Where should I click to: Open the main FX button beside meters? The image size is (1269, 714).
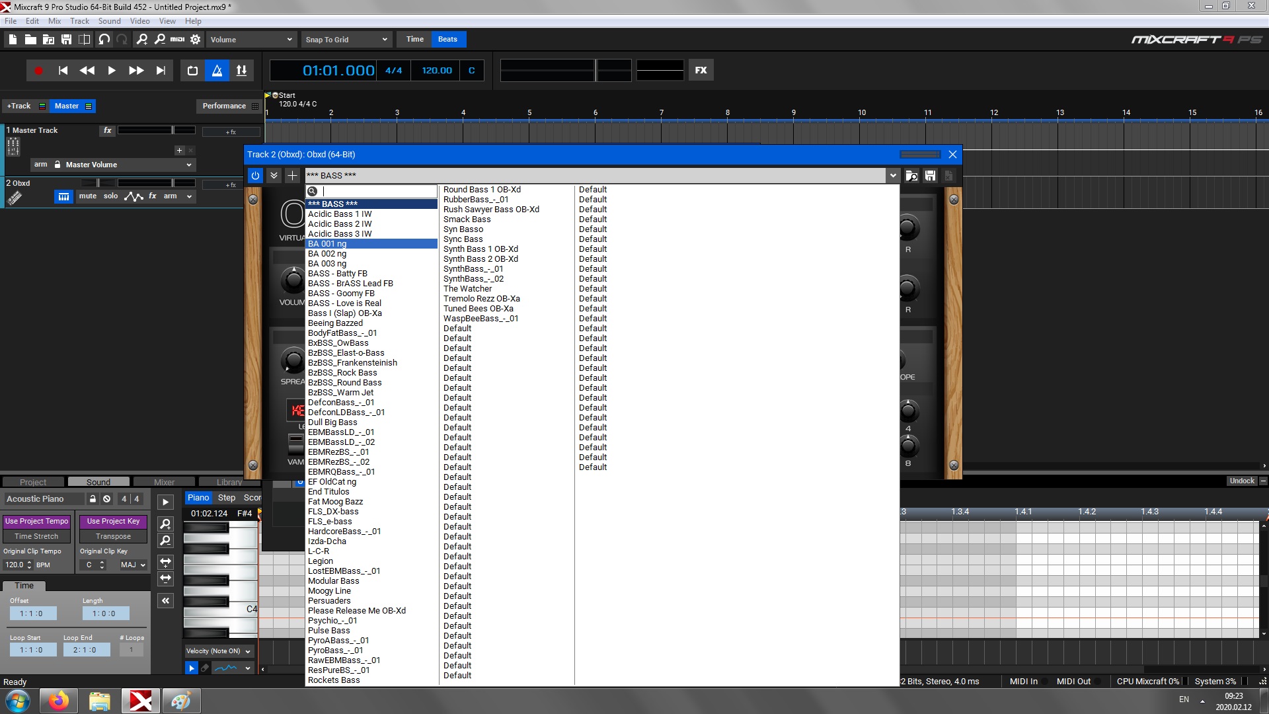[x=701, y=70]
